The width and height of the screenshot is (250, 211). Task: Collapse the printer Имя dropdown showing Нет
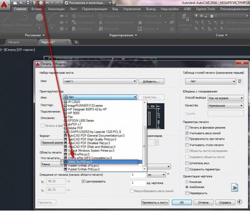point(100,97)
